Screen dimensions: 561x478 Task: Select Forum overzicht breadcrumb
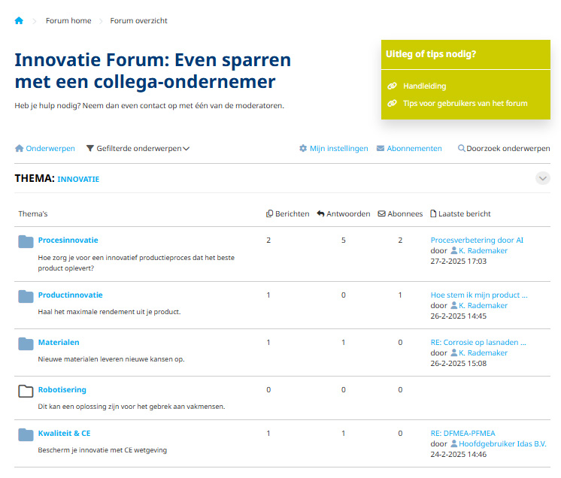click(138, 21)
